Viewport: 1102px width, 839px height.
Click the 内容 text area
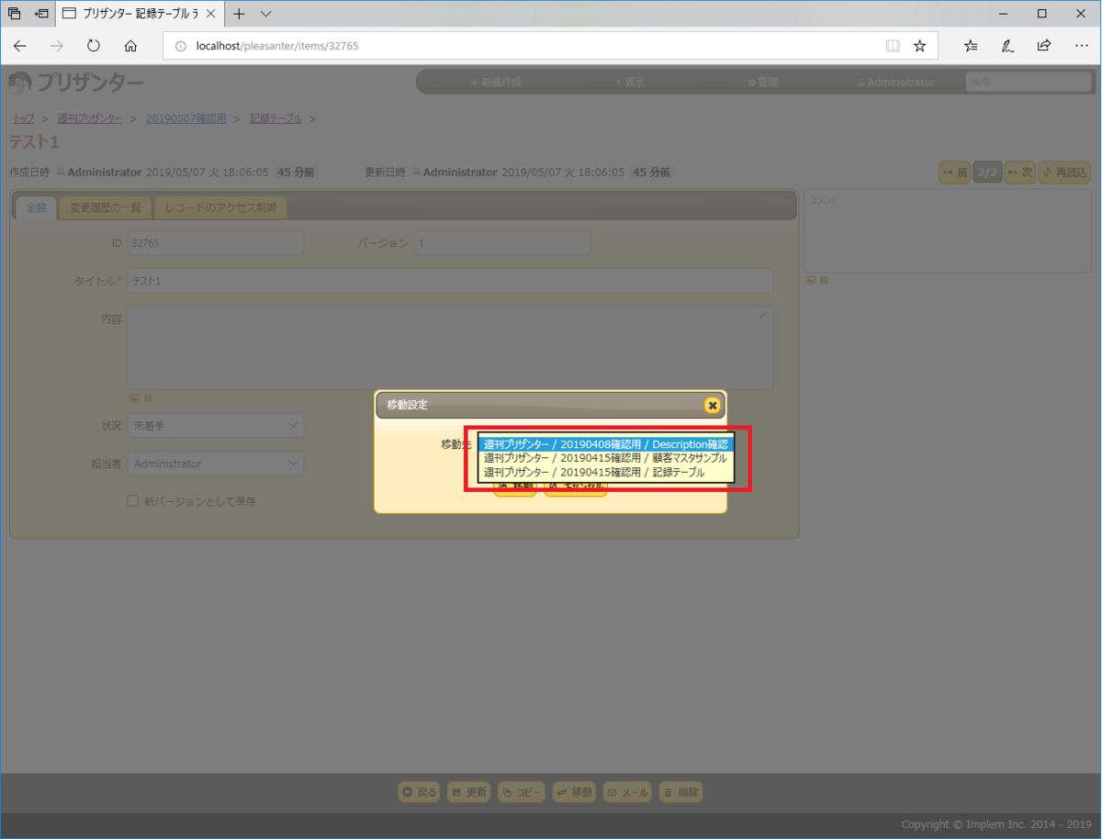(x=450, y=348)
